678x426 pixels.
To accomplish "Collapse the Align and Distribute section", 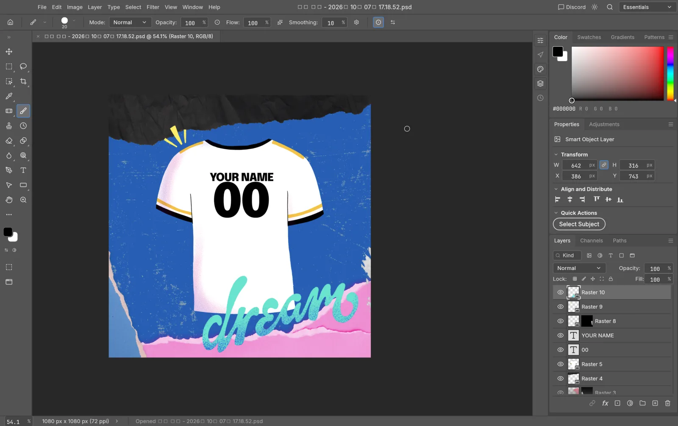I will 556,189.
